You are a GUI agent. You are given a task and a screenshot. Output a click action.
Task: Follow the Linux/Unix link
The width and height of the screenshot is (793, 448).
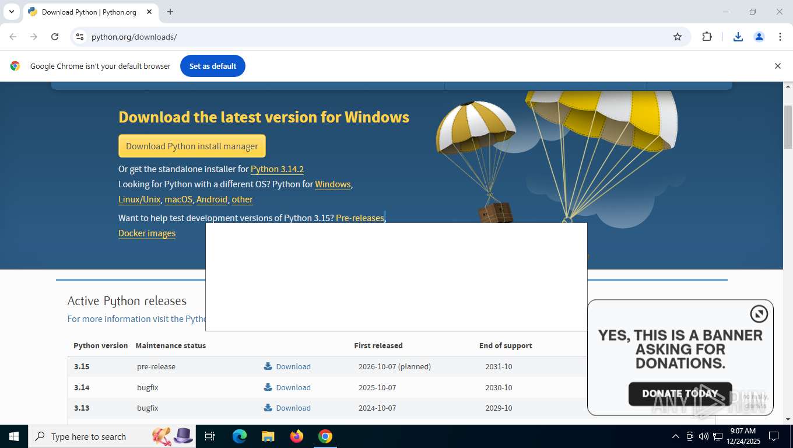(x=139, y=199)
